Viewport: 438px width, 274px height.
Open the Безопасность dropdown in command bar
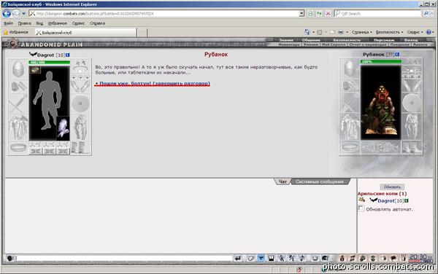tap(389, 32)
